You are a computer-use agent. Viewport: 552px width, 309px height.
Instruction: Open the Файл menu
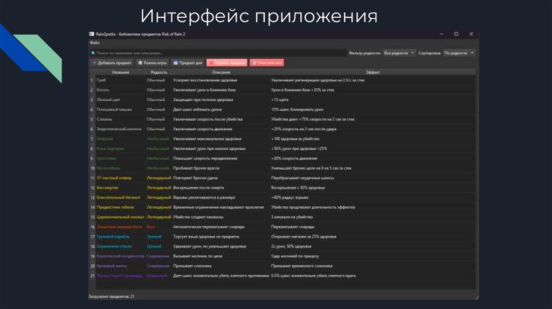coord(95,43)
